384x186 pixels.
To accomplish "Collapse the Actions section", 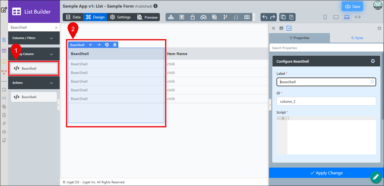I will tap(52, 83).
